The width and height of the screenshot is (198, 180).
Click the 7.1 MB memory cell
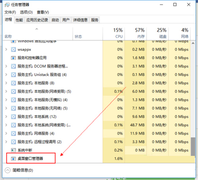coord(136,108)
